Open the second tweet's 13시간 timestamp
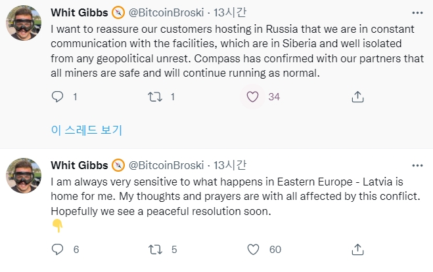The image size is (433, 272). (x=230, y=164)
